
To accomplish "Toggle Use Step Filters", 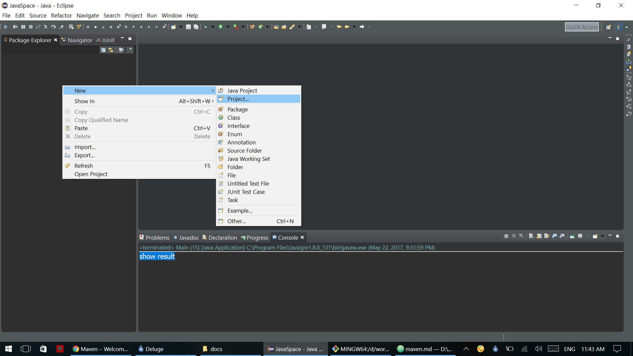I will pos(79,27).
